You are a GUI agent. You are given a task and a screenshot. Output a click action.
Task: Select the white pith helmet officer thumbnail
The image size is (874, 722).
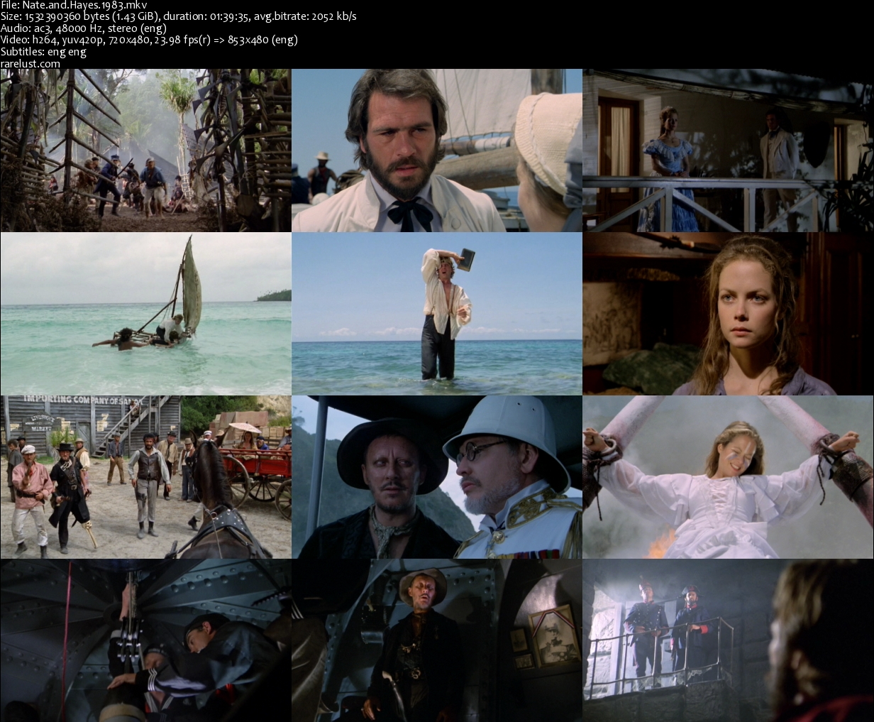[437, 477]
